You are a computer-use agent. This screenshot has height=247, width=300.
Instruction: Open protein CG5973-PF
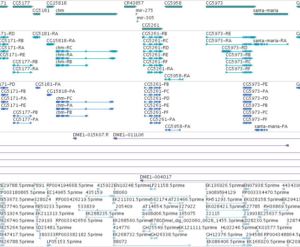click(247, 123)
